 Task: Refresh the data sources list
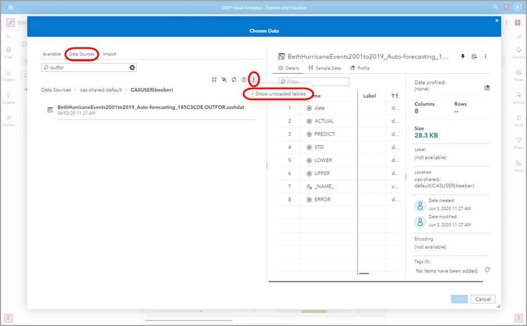click(234, 79)
